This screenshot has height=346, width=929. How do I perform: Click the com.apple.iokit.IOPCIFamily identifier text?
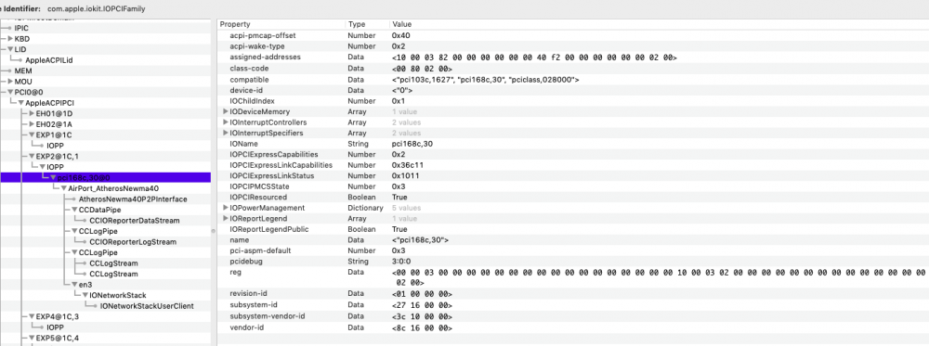pos(96,9)
